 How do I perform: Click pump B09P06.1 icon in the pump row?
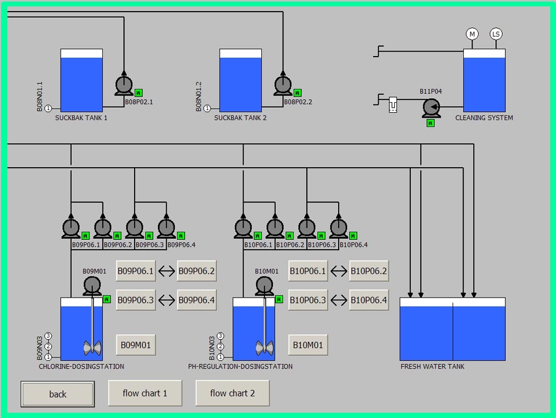tap(71, 228)
